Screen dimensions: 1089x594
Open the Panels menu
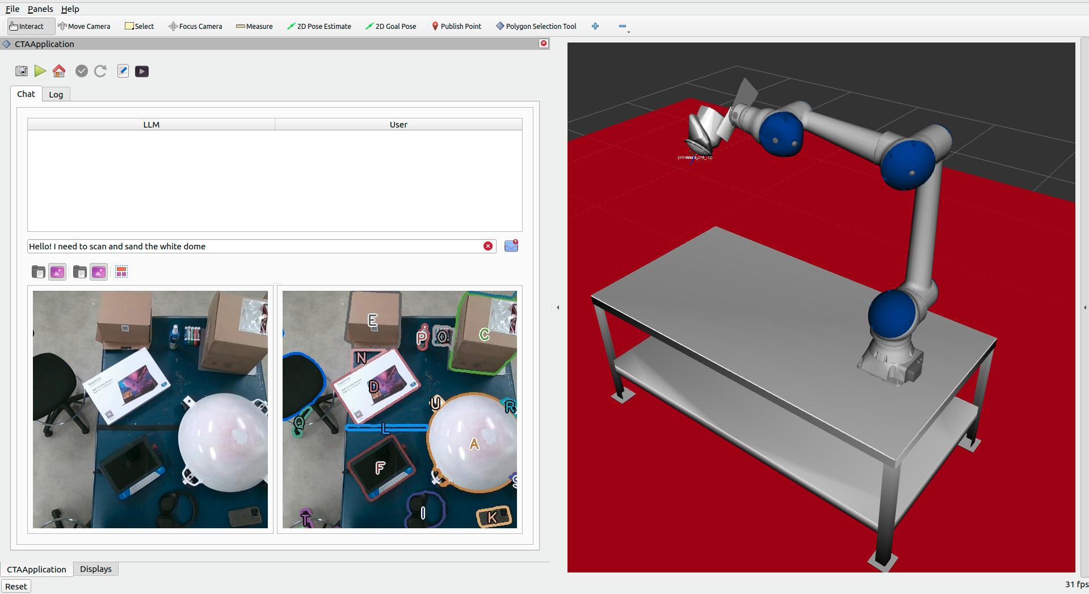40,9
